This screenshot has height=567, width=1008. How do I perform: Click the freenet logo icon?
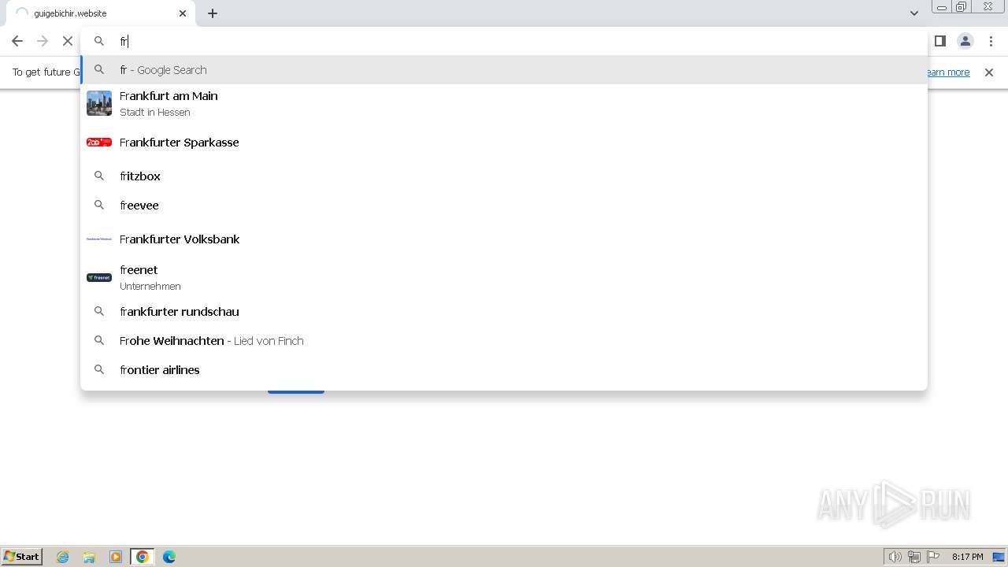coord(99,277)
